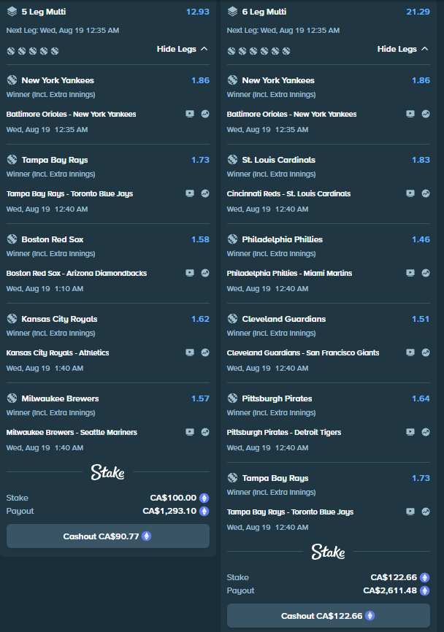Viewport: 444px width, 632px height.
Task: Click the CA$1,293.10 payout amount
Action: [169, 511]
